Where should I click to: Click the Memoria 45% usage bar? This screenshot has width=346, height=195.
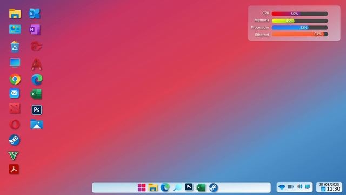pyautogui.click(x=300, y=21)
